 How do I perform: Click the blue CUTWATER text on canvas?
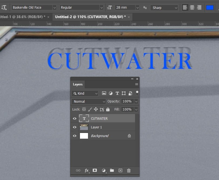pos(120,61)
